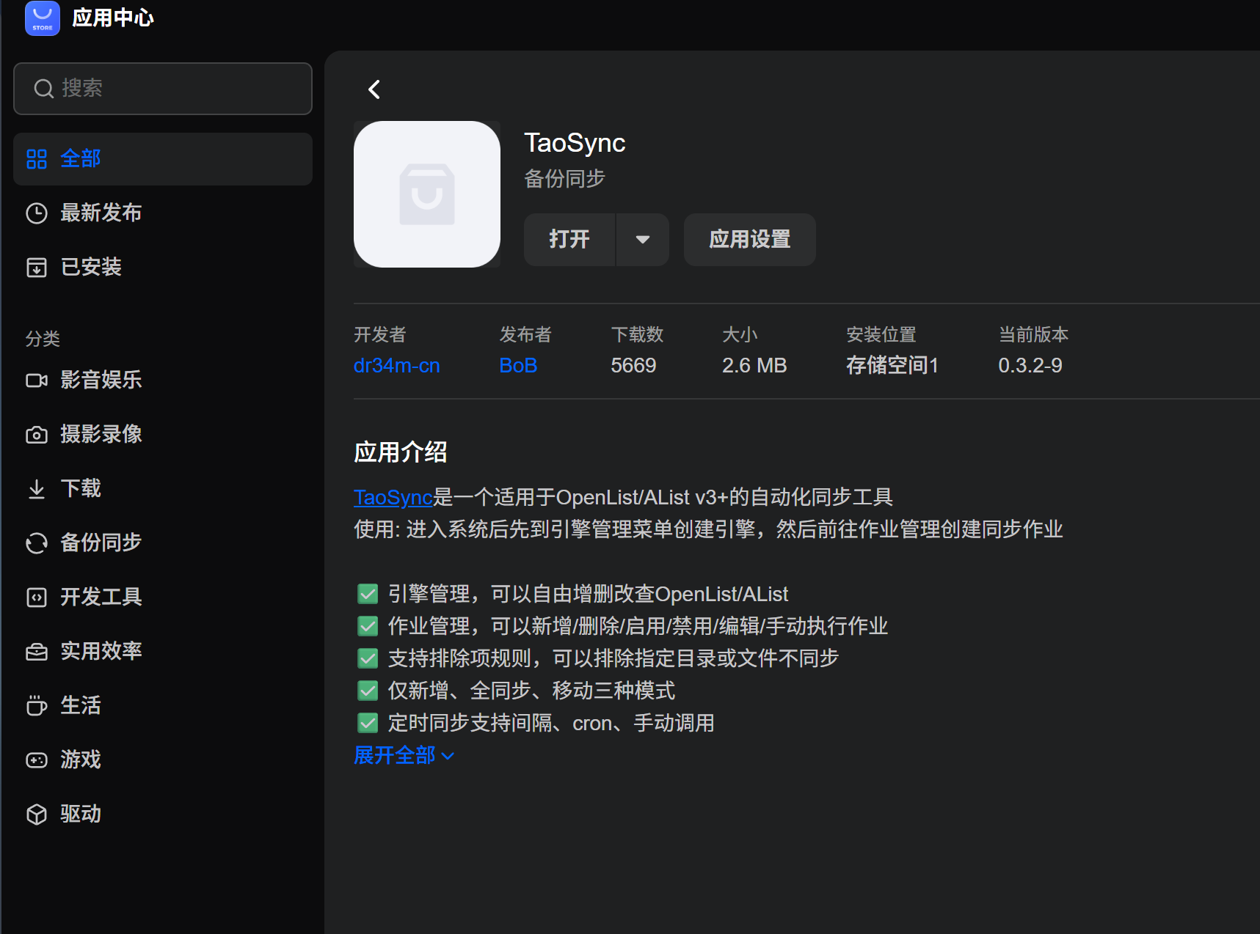Open the 开发工具 category
This screenshot has height=934, width=1260.
[x=163, y=597]
